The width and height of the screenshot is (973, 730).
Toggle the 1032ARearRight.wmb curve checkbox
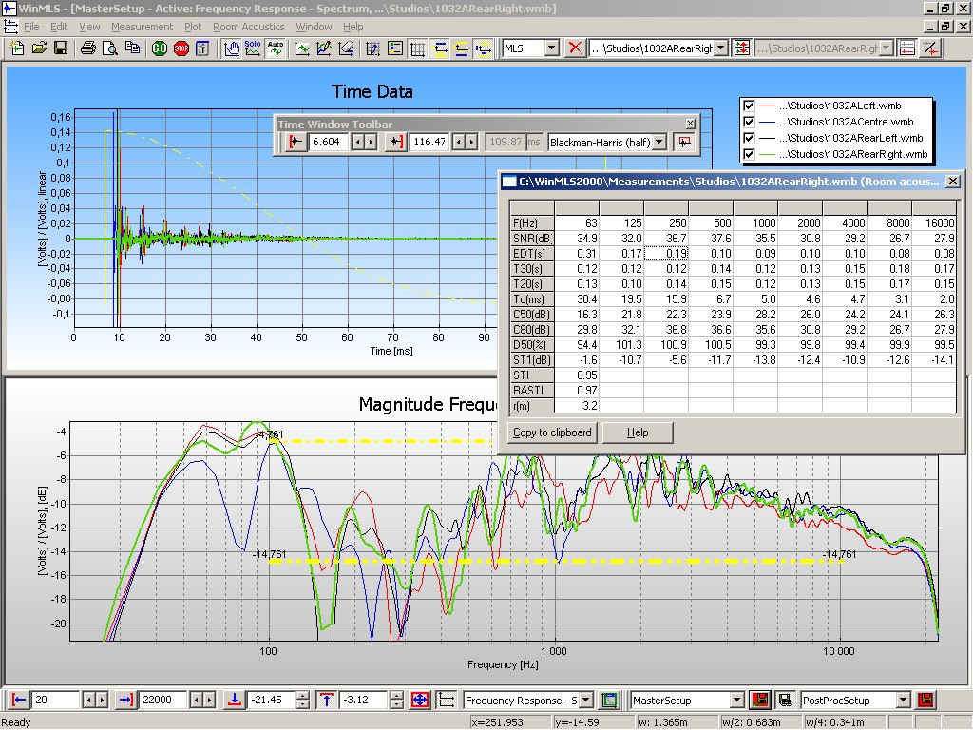749,154
